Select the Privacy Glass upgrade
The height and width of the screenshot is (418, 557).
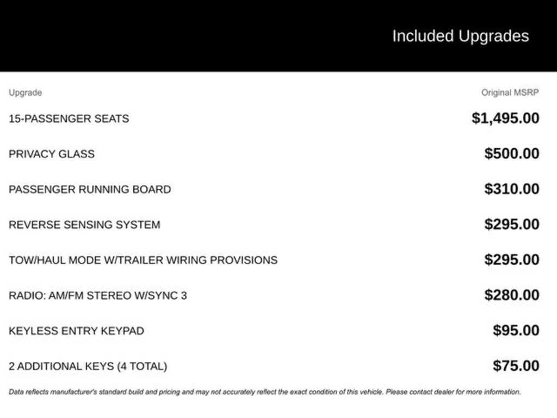[x=51, y=154]
